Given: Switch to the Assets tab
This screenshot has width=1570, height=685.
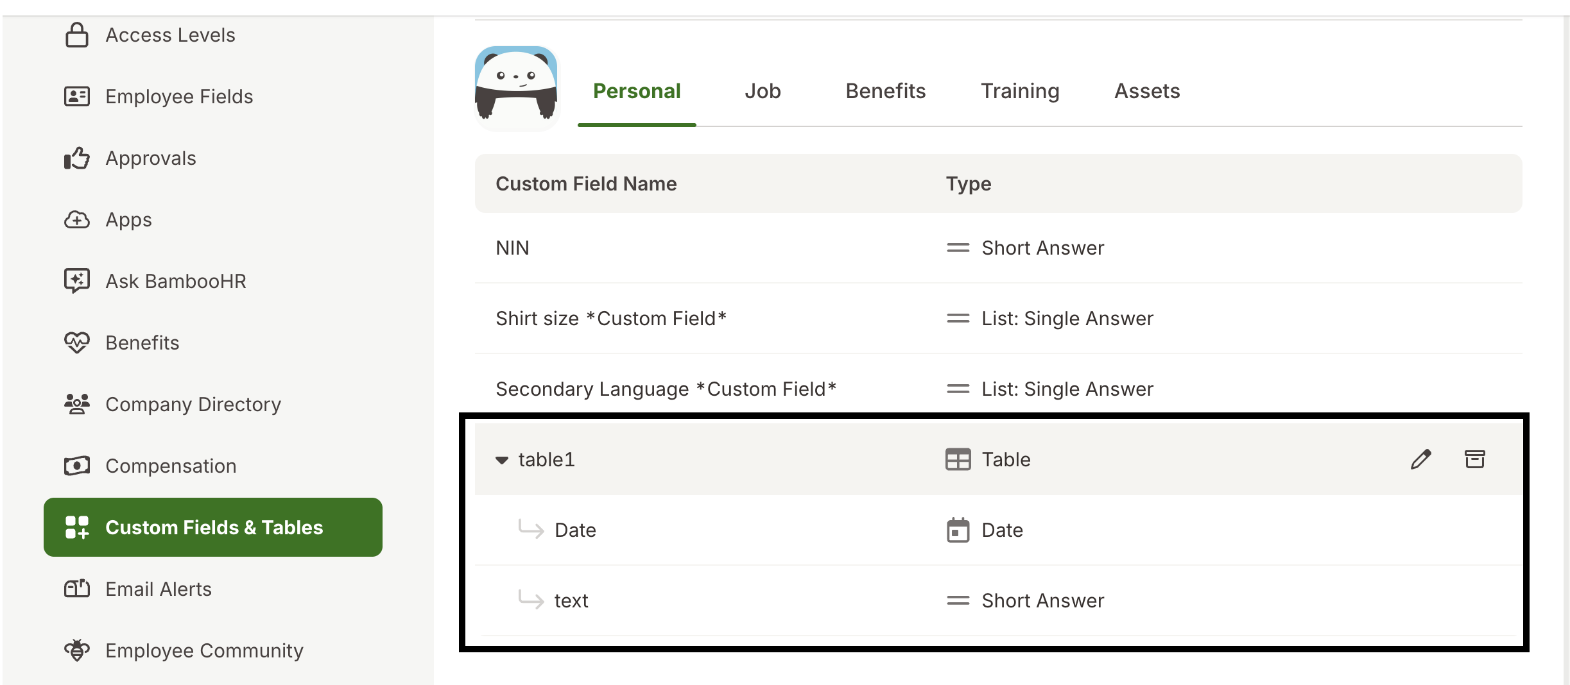Looking at the screenshot, I should click(1146, 91).
